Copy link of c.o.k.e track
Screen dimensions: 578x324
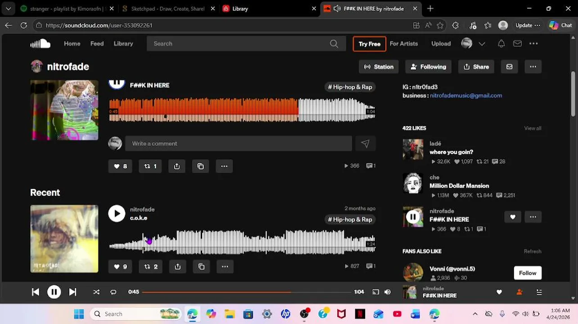(201, 266)
